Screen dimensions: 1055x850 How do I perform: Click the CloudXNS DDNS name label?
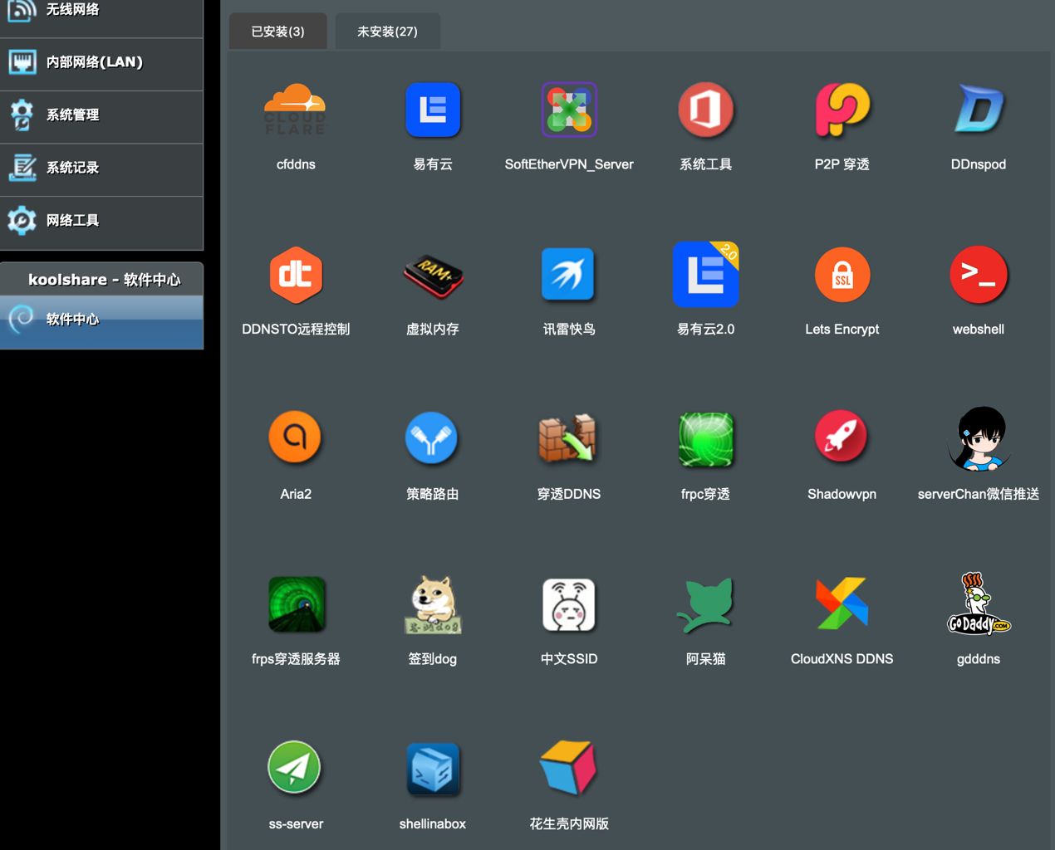click(842, 659)
